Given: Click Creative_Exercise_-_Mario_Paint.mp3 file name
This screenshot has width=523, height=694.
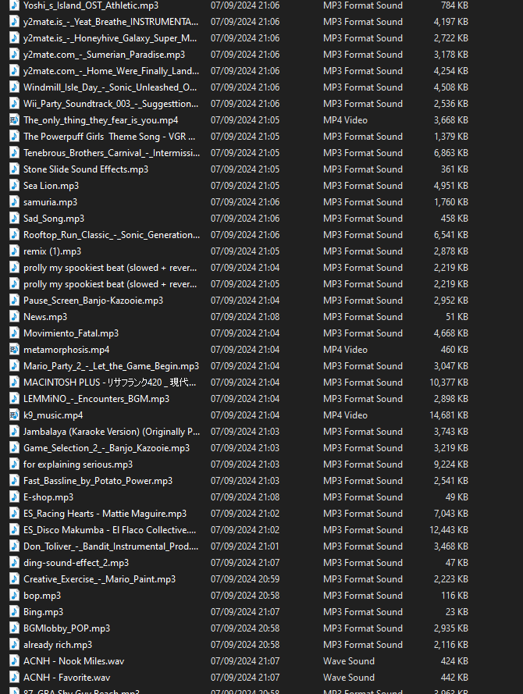Looking at the screenshot, I should pos(100,578).
